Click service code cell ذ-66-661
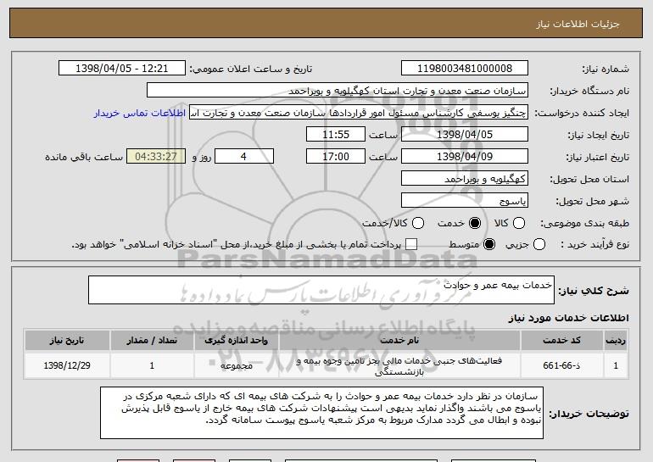Image resolution: width=653 pixels, height=462 pixels. 561,365
